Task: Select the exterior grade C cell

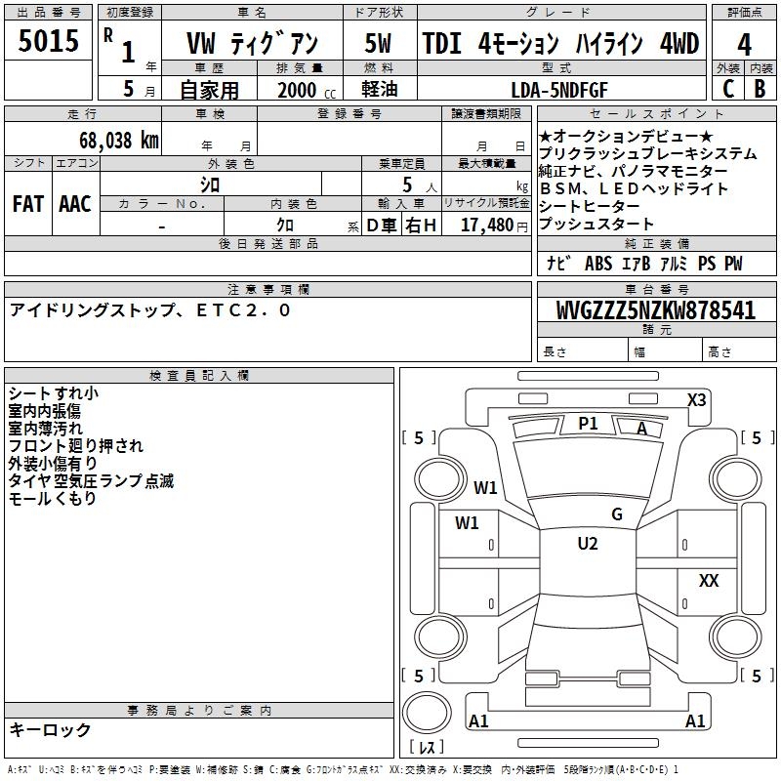Action: (x=728, y=89)
